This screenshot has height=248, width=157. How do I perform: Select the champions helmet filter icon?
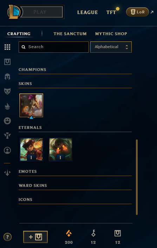tap(7, 77)
